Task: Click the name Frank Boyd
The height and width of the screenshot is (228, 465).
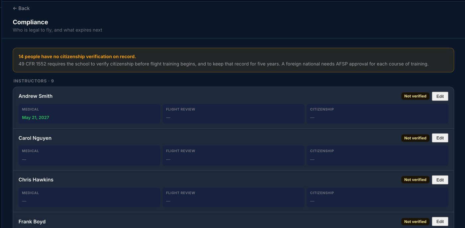Action: pos(32,222)
